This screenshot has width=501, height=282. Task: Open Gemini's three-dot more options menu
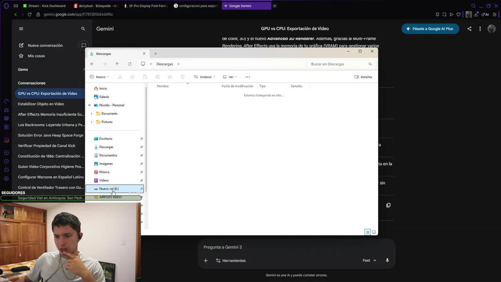coord(480,29)
